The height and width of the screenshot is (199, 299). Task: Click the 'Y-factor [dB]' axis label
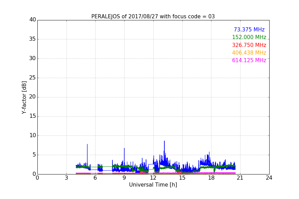pyautogui.click(x=24, y=97)
